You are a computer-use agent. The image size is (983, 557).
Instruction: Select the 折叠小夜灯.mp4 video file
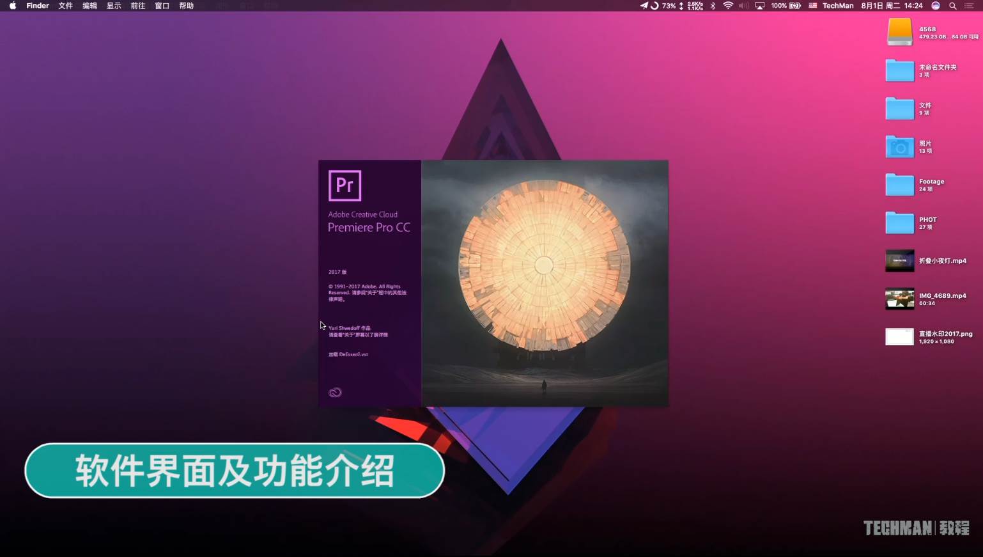(899, 261)
